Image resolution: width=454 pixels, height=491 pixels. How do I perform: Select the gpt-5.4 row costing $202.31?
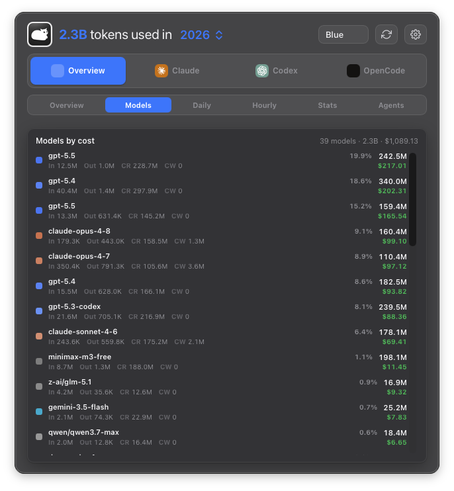click(221, 186)
